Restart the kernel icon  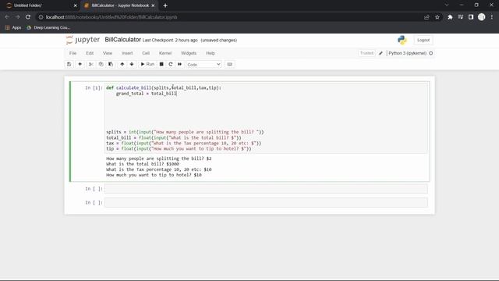171,64
